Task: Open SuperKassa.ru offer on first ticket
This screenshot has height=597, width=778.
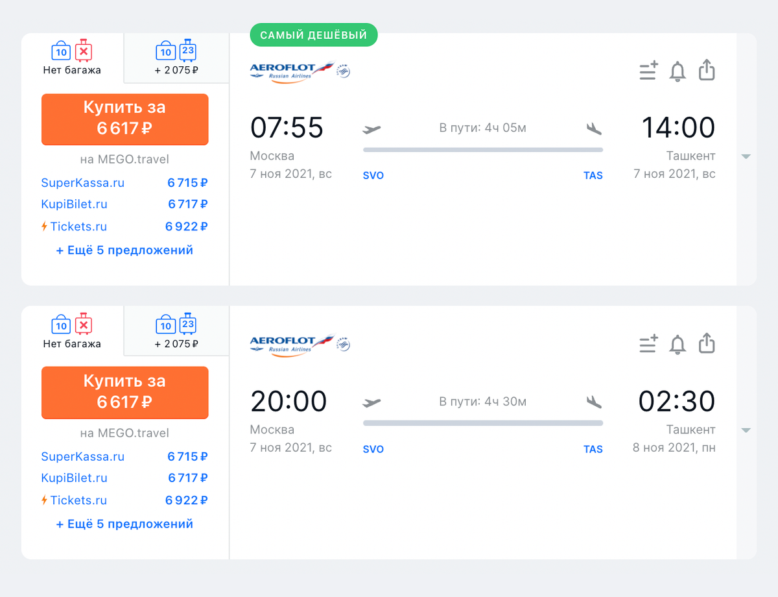Action: 124,183
